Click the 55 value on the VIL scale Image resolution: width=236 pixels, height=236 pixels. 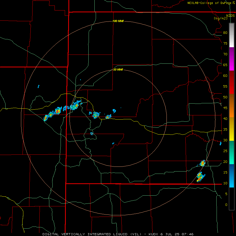click(x=225, y=86)
